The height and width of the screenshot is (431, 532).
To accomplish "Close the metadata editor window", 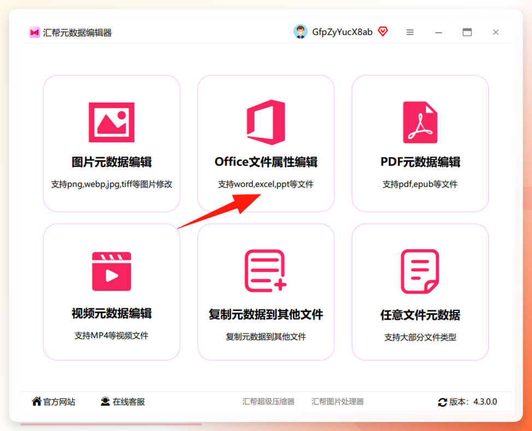I will coord(496,32).
